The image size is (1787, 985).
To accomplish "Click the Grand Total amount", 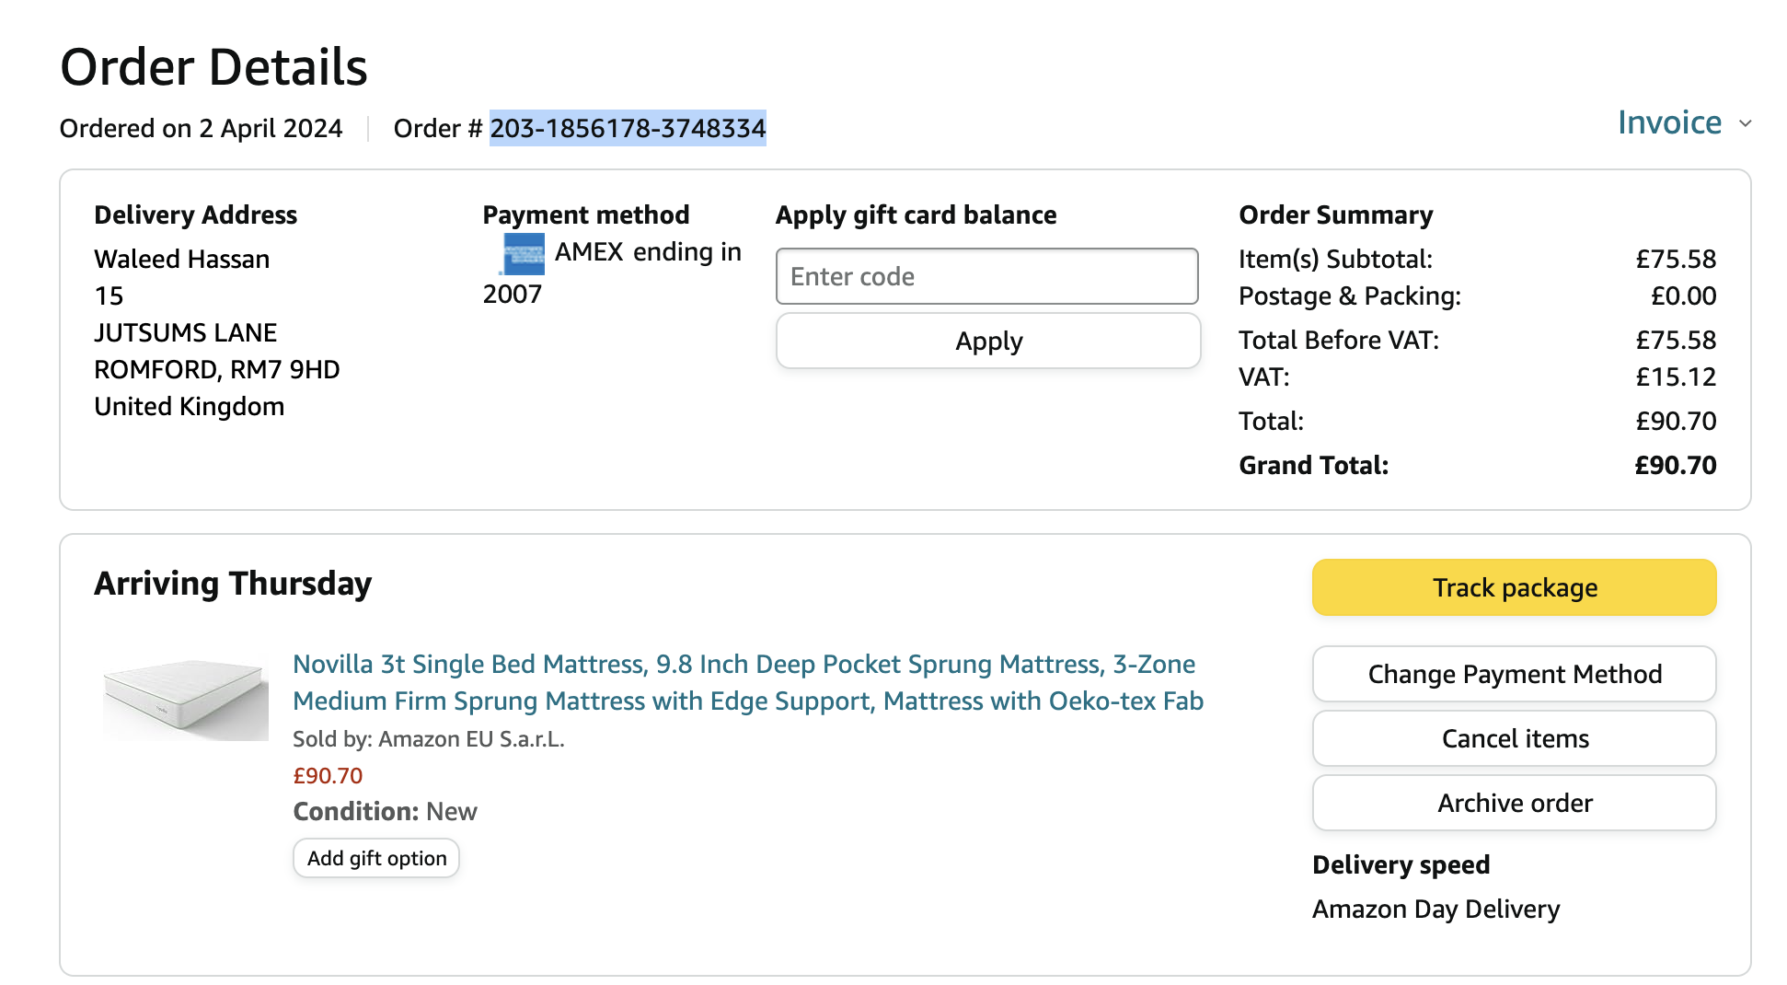I will point(1675,465).
